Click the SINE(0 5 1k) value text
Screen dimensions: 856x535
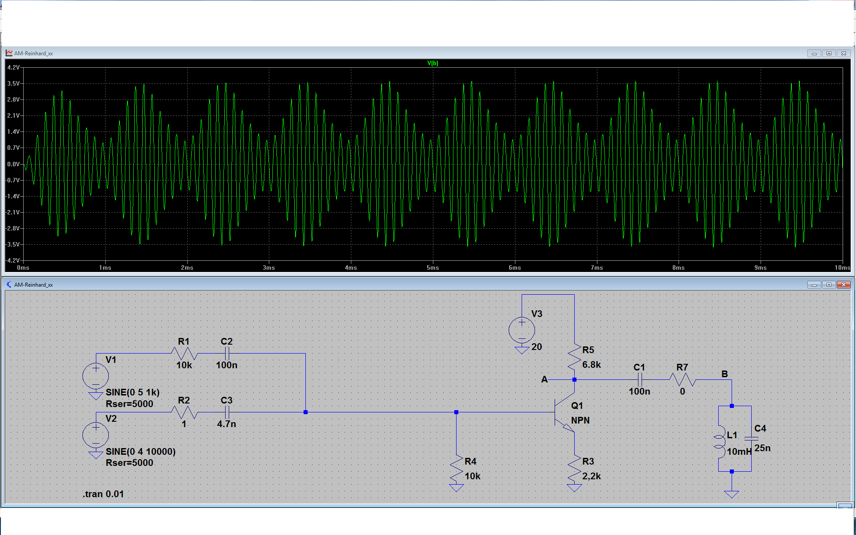[x=132, y=392]
